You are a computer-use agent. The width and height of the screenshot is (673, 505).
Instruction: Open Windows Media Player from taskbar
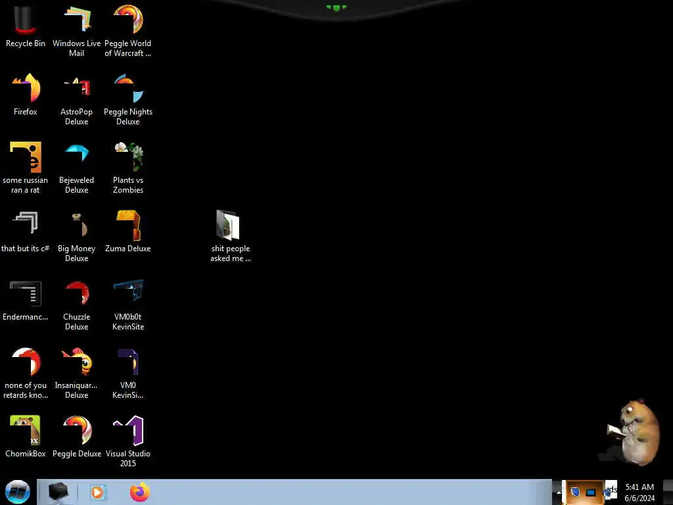(x=97, y=492)
